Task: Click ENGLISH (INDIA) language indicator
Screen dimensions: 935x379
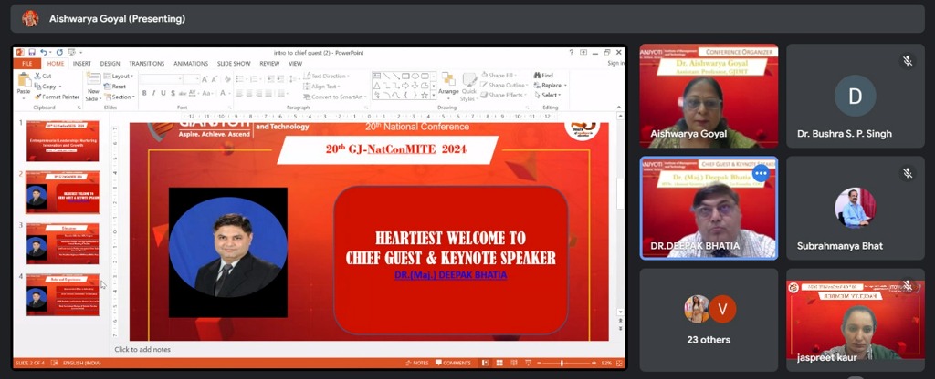Action: (x=81, y=363)
